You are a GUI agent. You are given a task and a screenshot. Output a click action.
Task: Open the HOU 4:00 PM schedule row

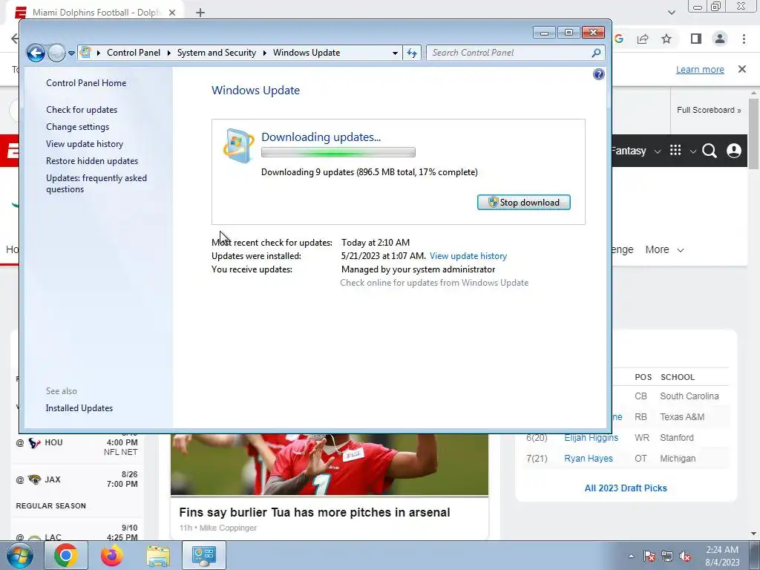click(77, 445)
